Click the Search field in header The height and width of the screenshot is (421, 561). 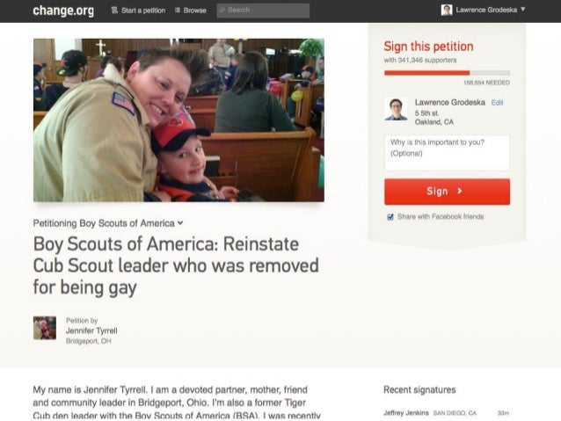(x=263, y=11)
